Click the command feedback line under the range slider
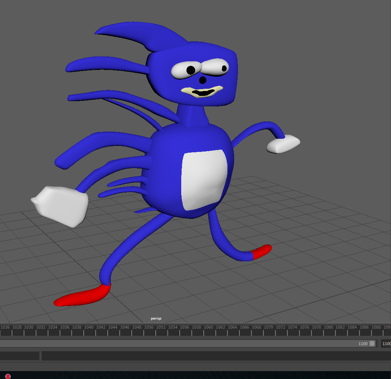Image resolution: width=391 pixels, height=379 pixels. tap(216, 356)
